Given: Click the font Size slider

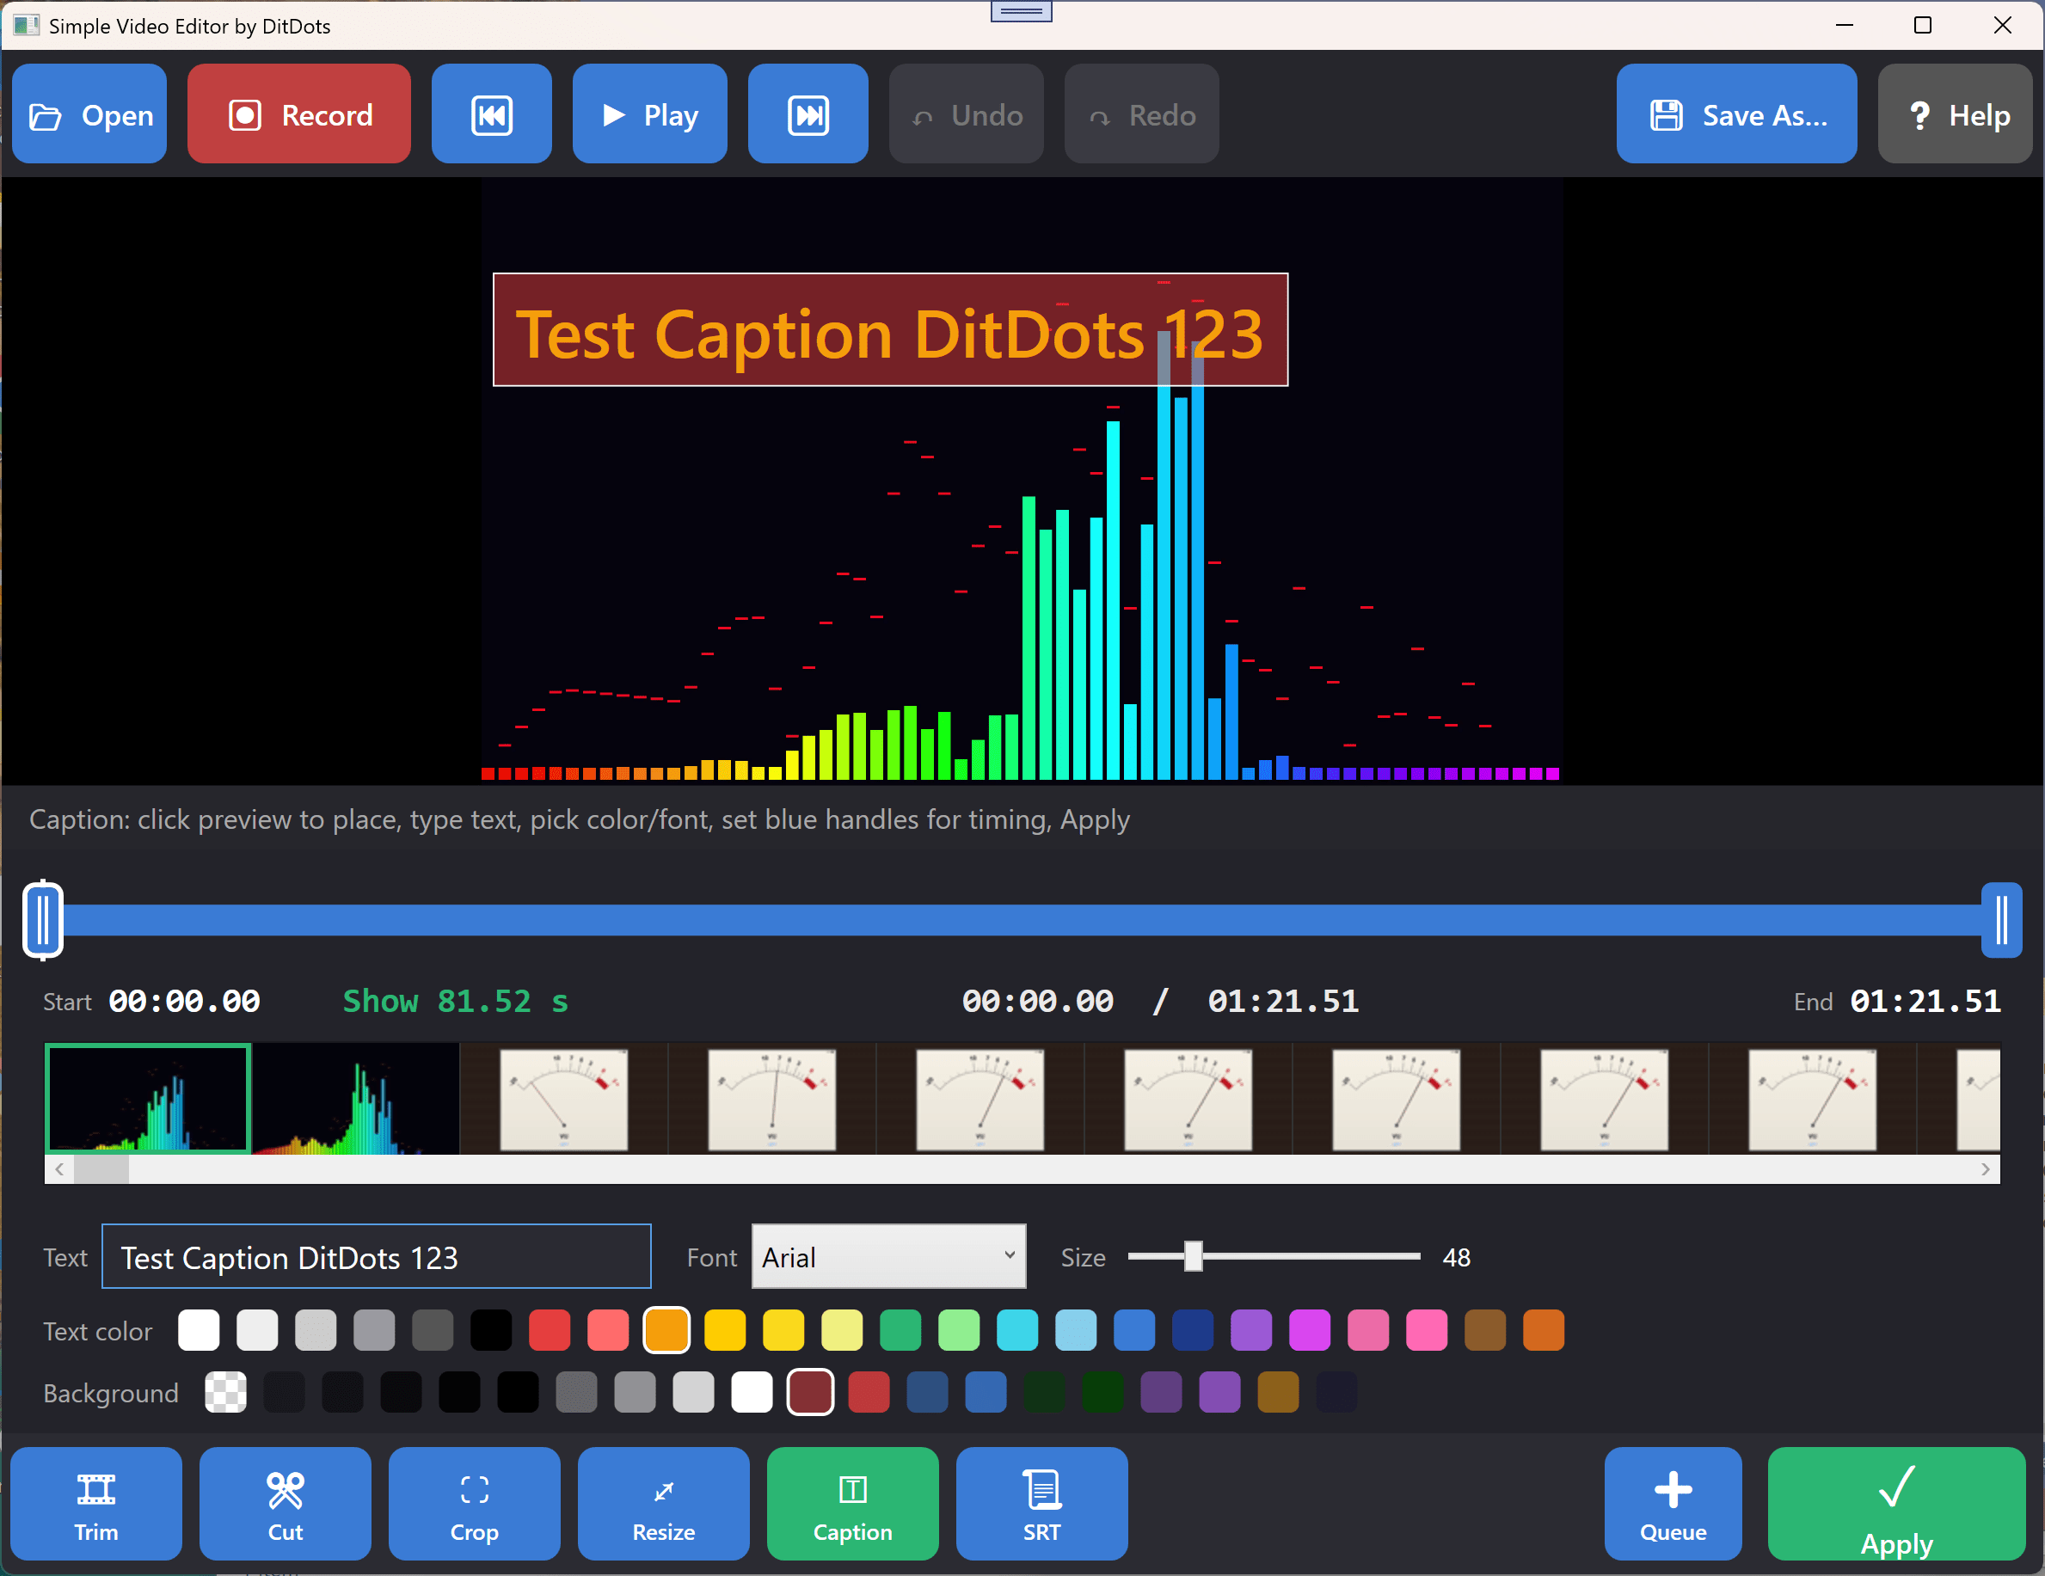Looking at the screenshot, I should click(1274, 1257).
